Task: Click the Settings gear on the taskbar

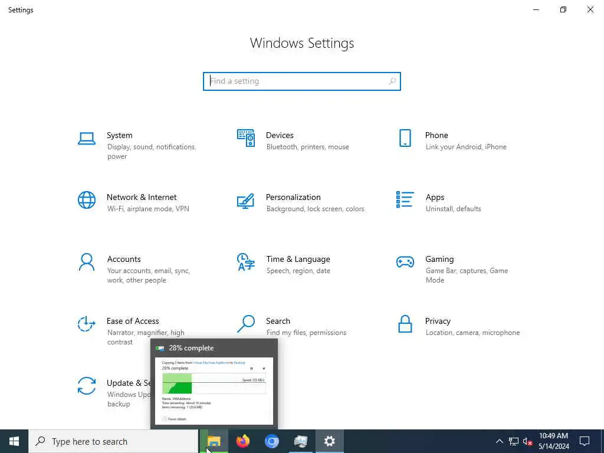Action: [329, 441]
